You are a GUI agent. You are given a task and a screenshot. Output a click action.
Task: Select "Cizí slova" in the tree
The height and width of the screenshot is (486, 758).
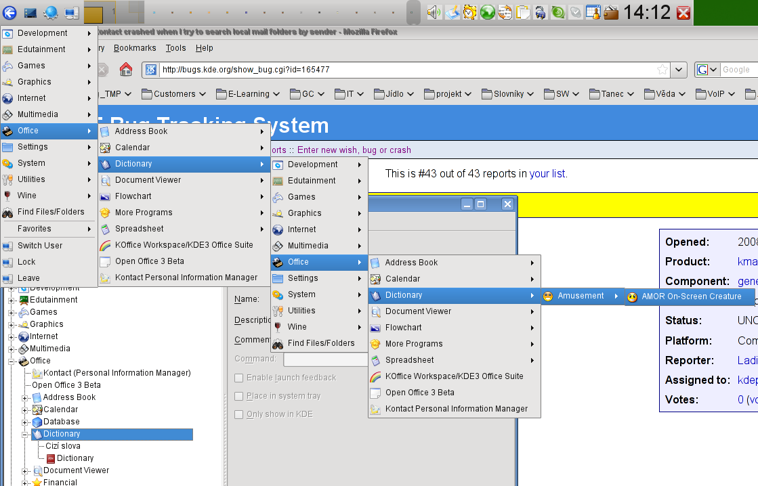pos(63,446)
